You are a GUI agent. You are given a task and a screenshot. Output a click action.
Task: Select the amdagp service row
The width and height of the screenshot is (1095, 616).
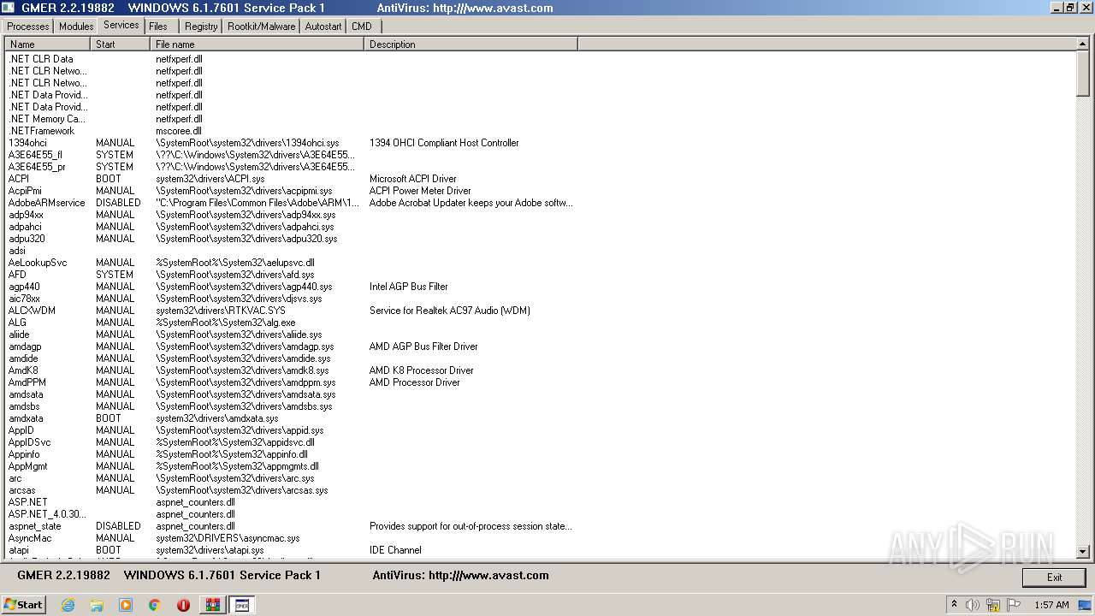pos(540,346)
